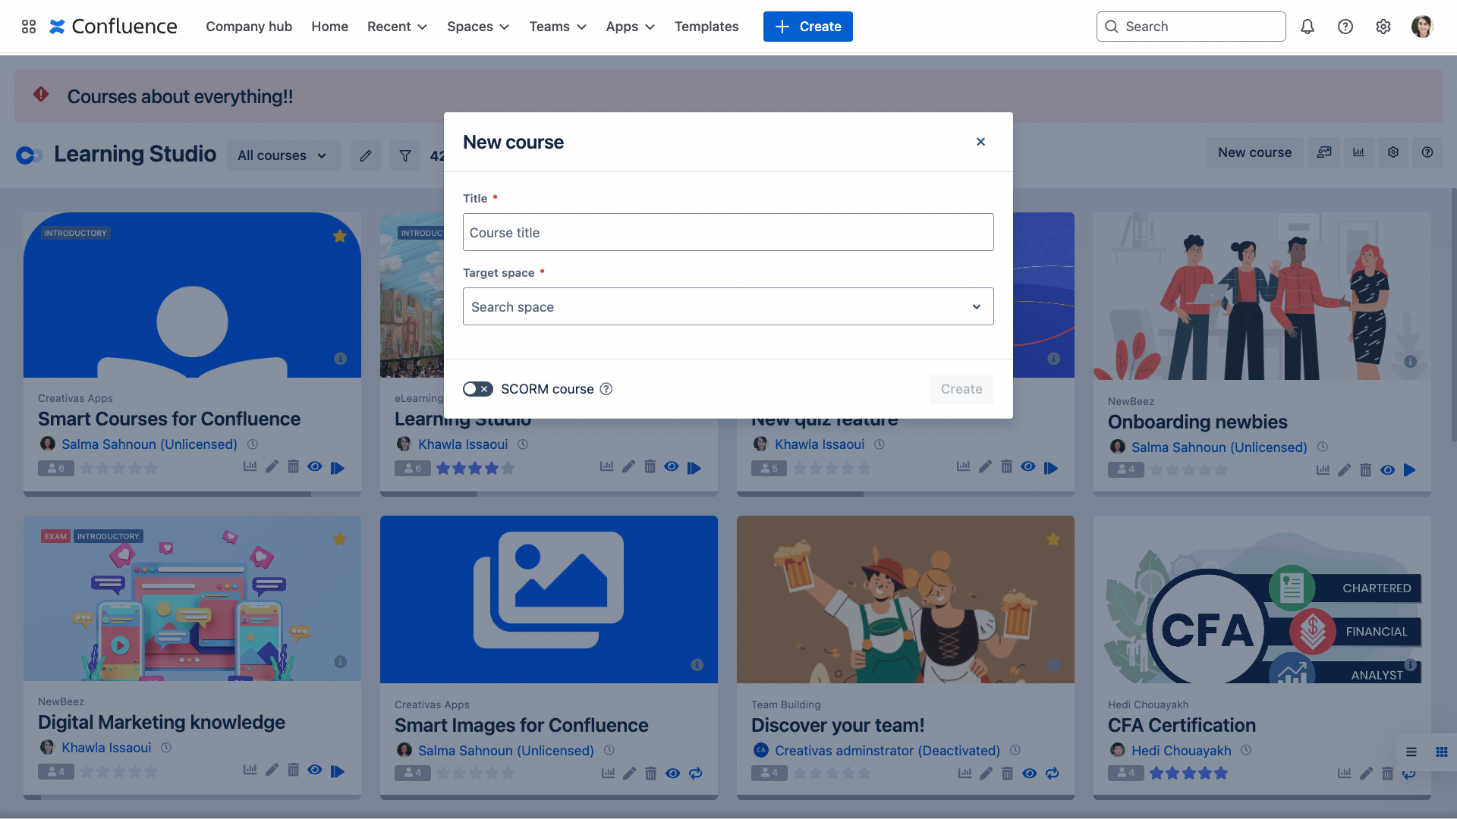Delete the Digital Marketing knowledge course
The image size is (1457, 819).
(x=293, y=770)
